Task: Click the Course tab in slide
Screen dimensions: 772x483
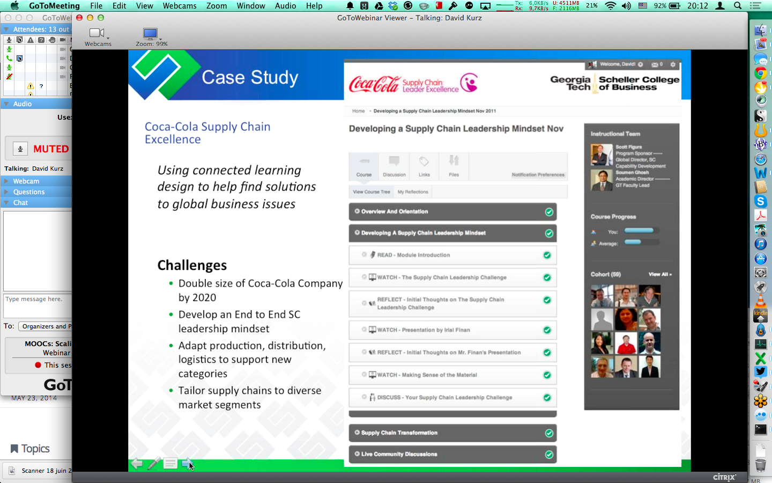Action: click(364, 166)
